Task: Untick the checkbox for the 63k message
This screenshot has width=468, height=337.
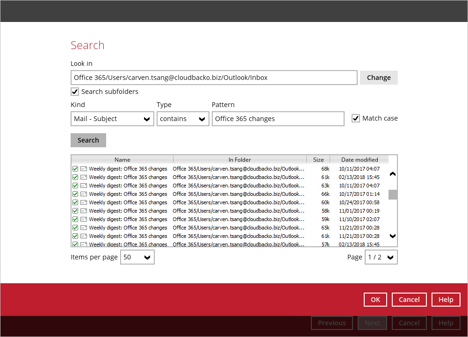Action: click(x=75, y=186)
